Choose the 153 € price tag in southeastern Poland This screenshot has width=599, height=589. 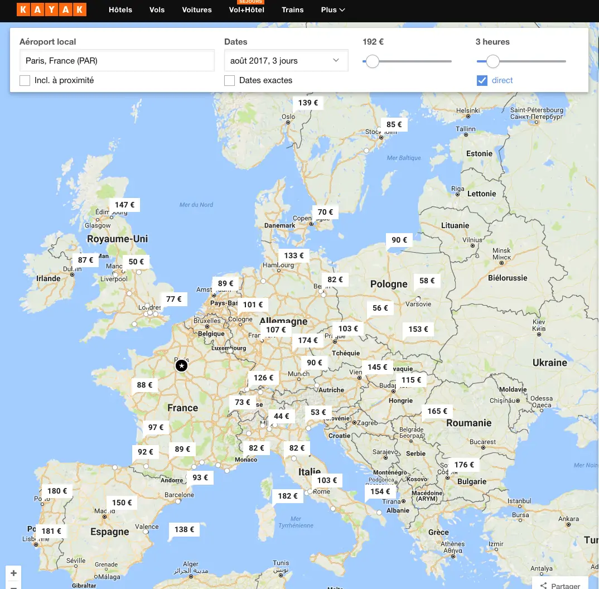[x=418, y=329]
